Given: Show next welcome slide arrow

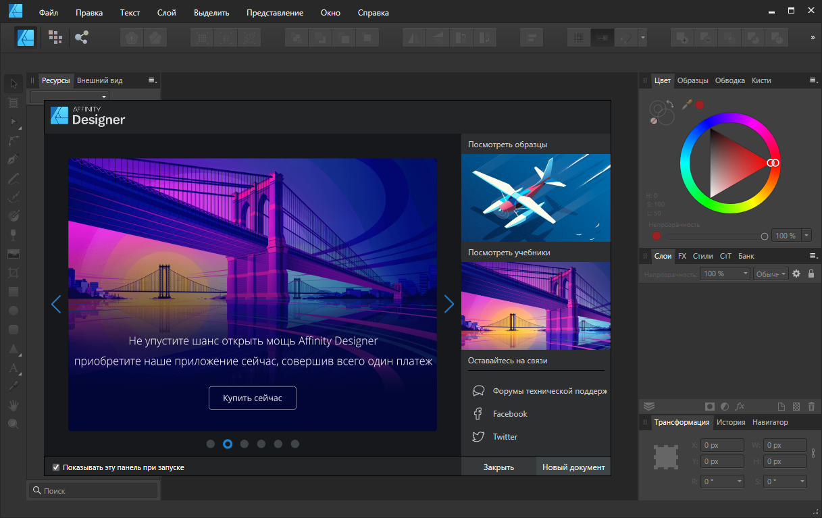Looking at the screenshot, I should [449, 304].
